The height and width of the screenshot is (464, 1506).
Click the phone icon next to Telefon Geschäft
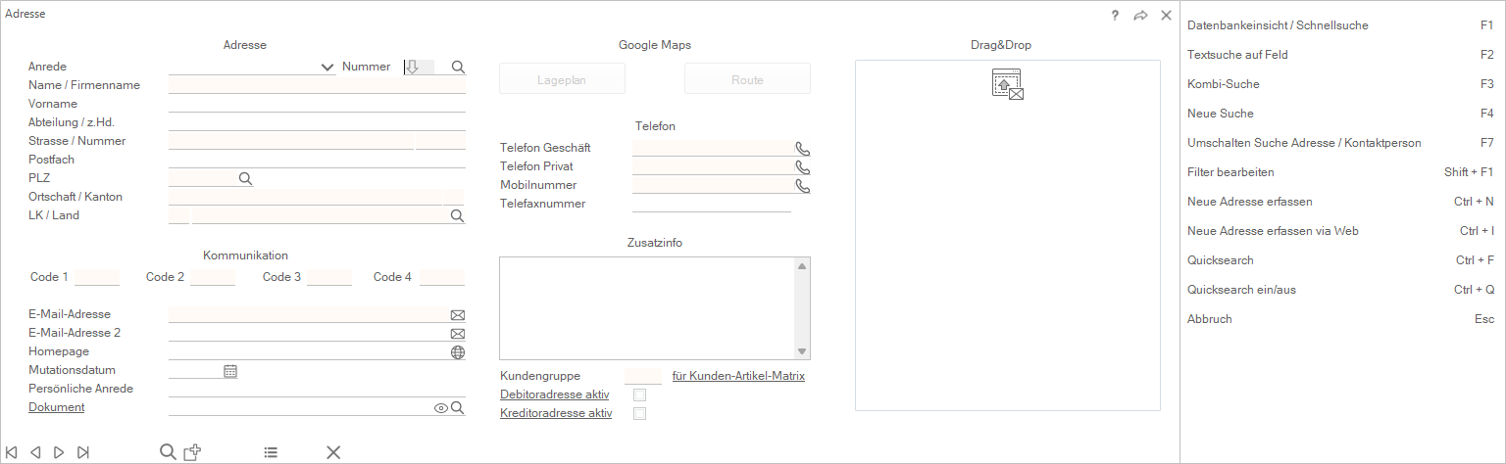[x=803, y=149]
